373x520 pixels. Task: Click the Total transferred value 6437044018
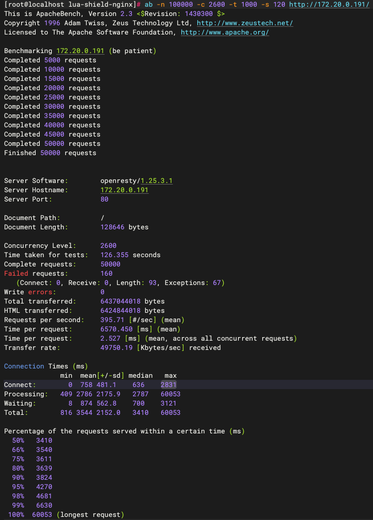122,301
